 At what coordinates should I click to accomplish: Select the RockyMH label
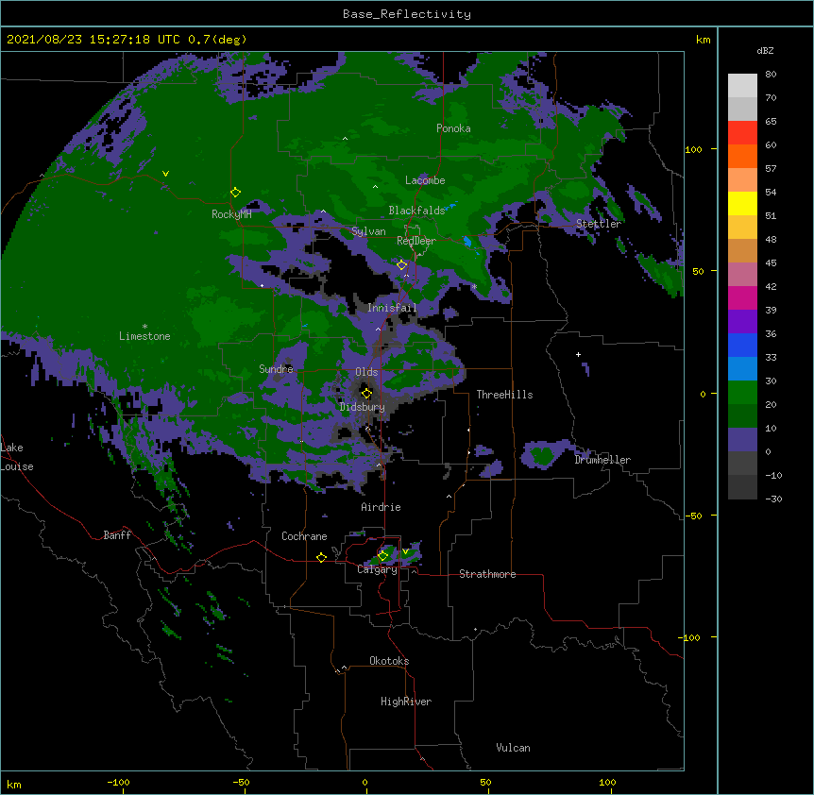pyautogui.click(x=231, y=214)
